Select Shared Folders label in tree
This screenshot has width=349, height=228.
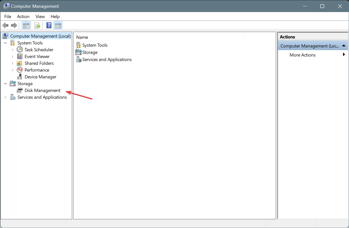[39, 63]
